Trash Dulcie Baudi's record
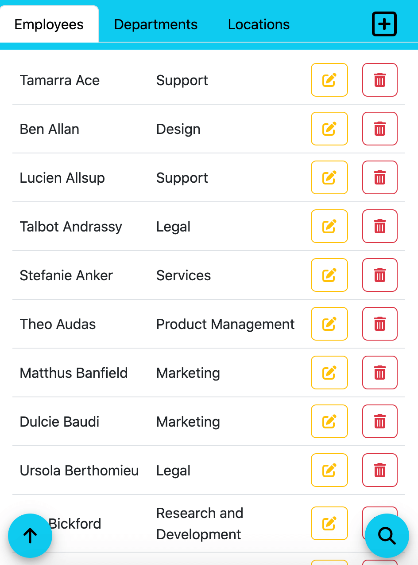418x565 pixels. tap(379, 421)
